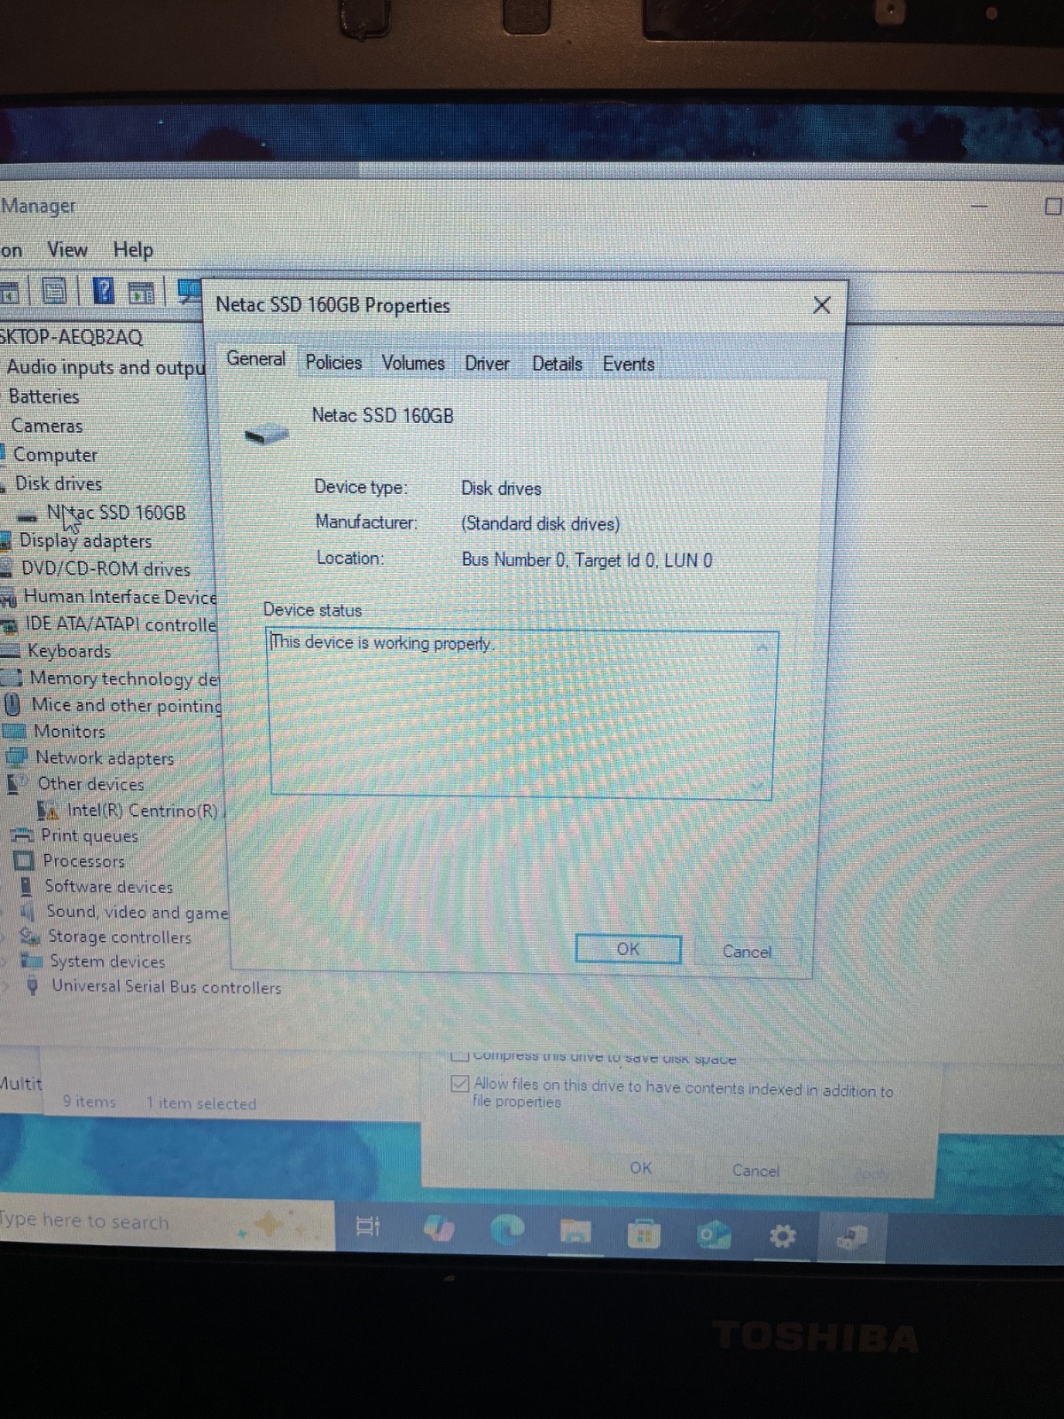Switch to the Volumes tab
The width and height of the screenshot is (1064, 1419).
click(413, 363)
